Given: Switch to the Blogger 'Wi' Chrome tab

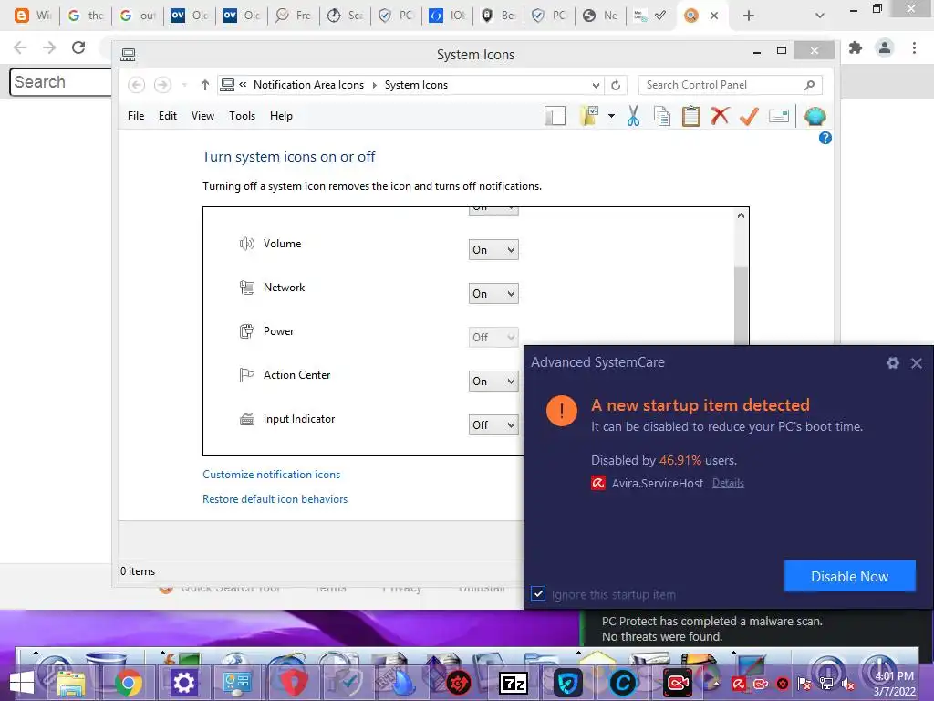Looking at the screenshot, I should coord(32,16).
